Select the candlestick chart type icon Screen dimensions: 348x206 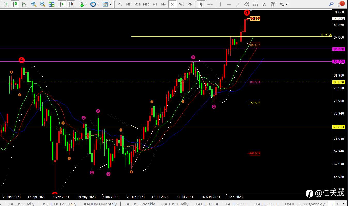coord(15,4)
